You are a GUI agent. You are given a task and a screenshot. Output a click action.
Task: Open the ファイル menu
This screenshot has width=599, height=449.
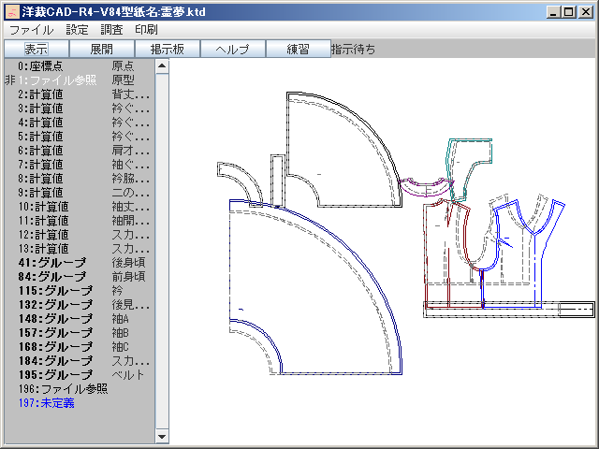[x=31, y=30]
